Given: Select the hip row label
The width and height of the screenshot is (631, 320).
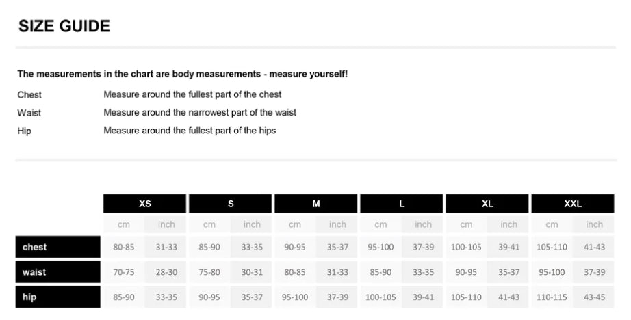Looking at the screenshot, I should coord(58,297).
